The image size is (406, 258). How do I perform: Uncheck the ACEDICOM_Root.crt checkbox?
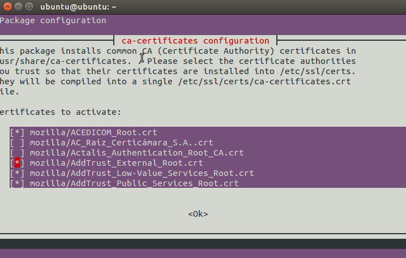coord(17,132)
